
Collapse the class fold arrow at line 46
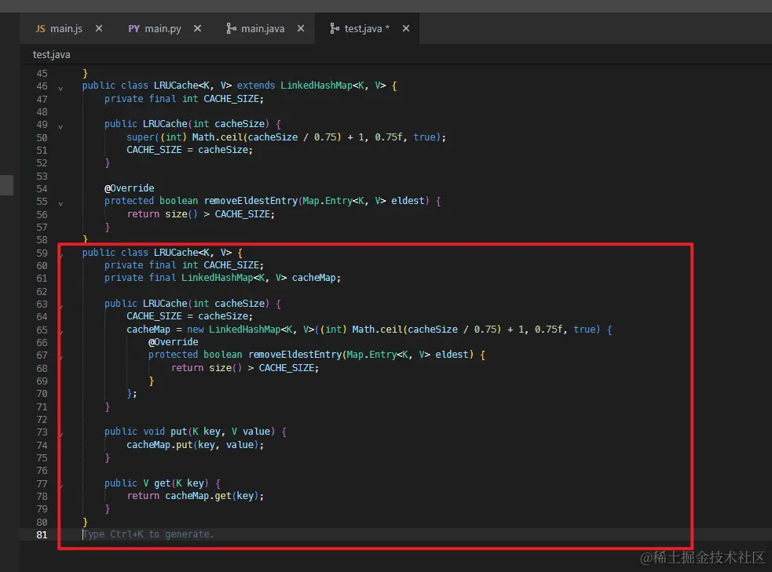[x=60, y=89]
